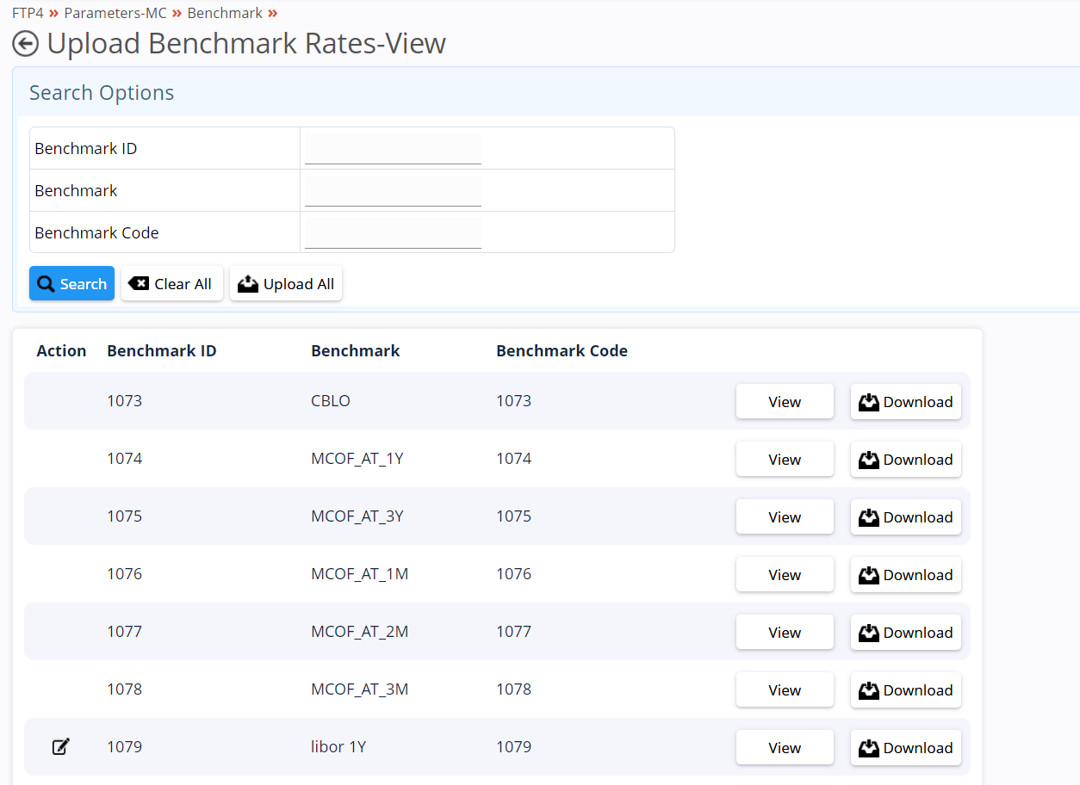Image resolution: width=1080 pixels, height=785 pixels.
Task: Click the blue Search button
Action: pyautogui.click(x=71, y=283)
